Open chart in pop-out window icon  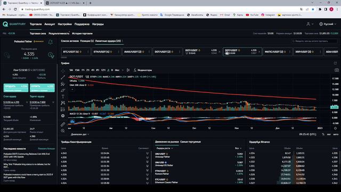[x=335, y=63]
